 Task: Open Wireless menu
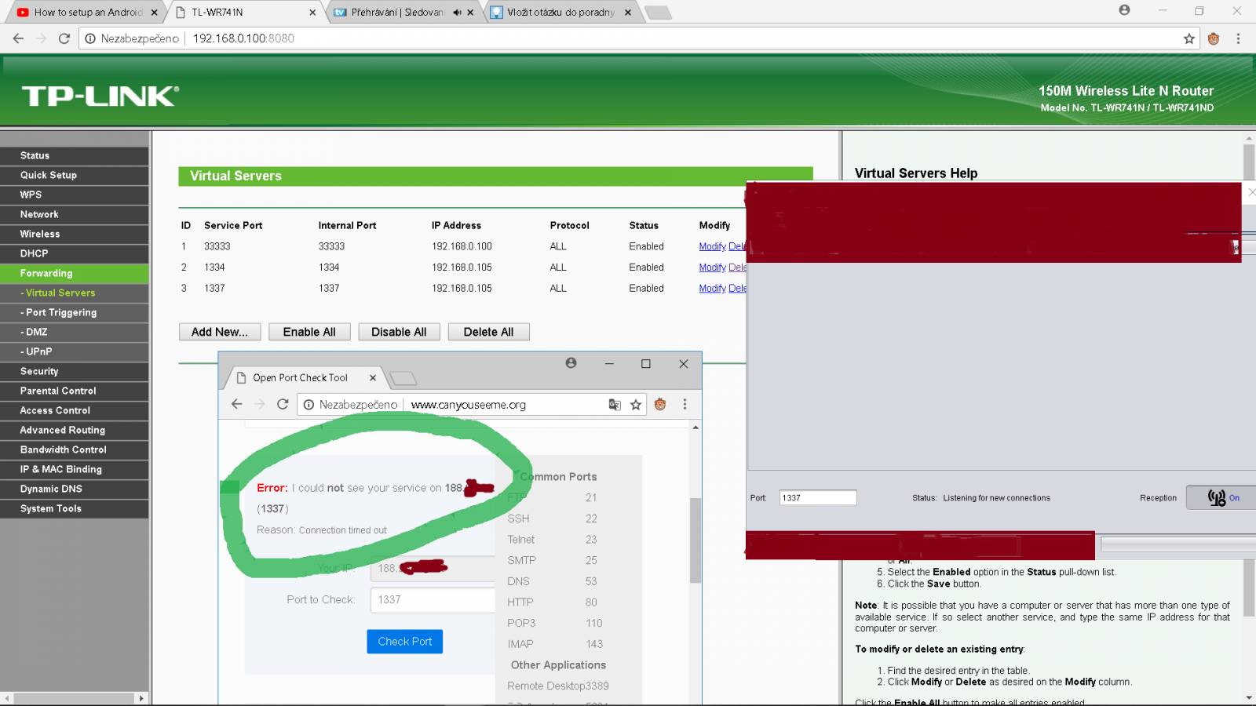coord(75,234)
